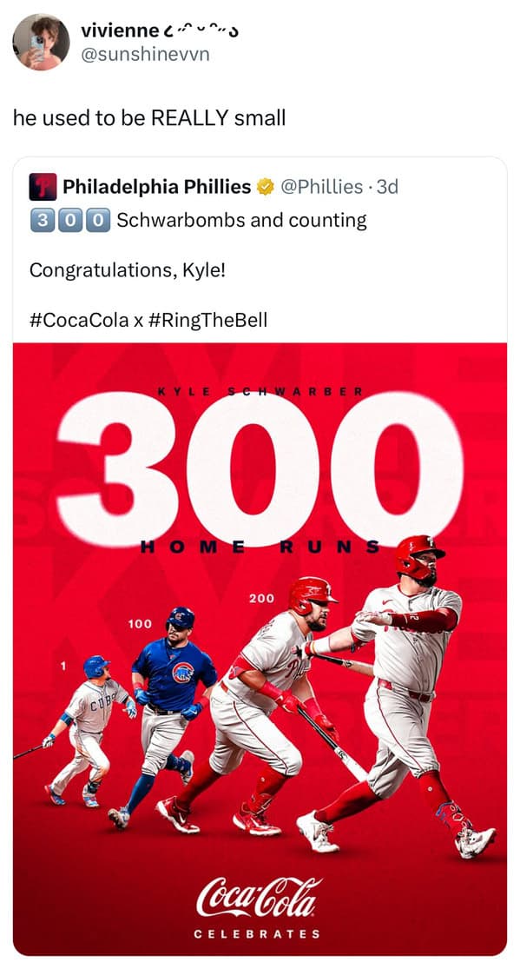Click the 'he used to be REALLY small' text
Screen dimensions: 520x969
point(148,117)
